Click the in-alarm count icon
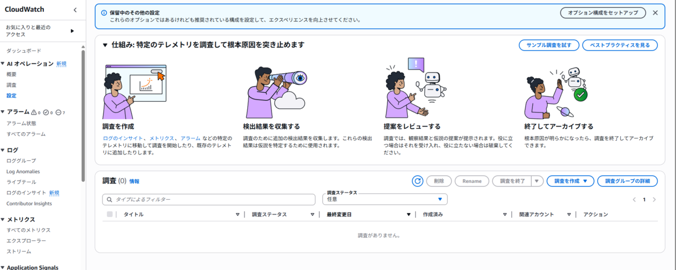This screenshot has height=270, width=676. (34, 112)
